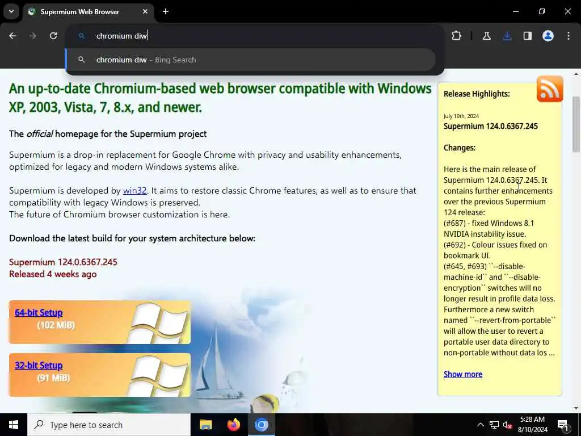The height and width of the screenshot is (436, 581).
Task: Open the muted volume tray icon
Action: click(x=508, y=425)
